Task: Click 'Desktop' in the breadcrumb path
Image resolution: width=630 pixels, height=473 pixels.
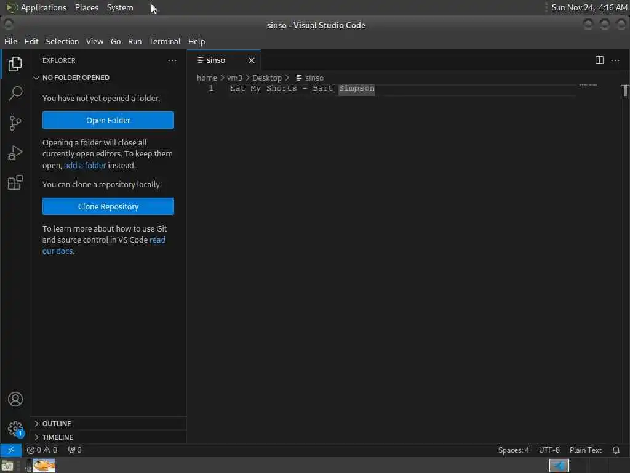Action: pyautogui.click(x=267, y=78)
